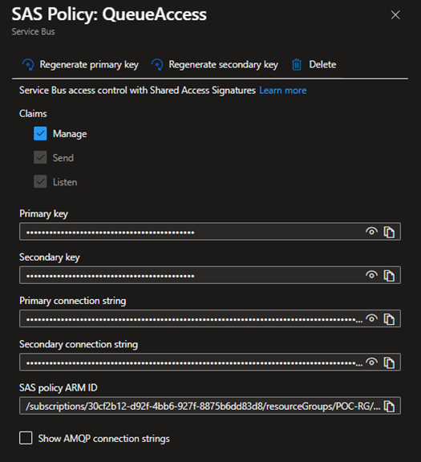Toggle the Listen claim checkbox
The image size is (421, 462).
tap(40, 182)
